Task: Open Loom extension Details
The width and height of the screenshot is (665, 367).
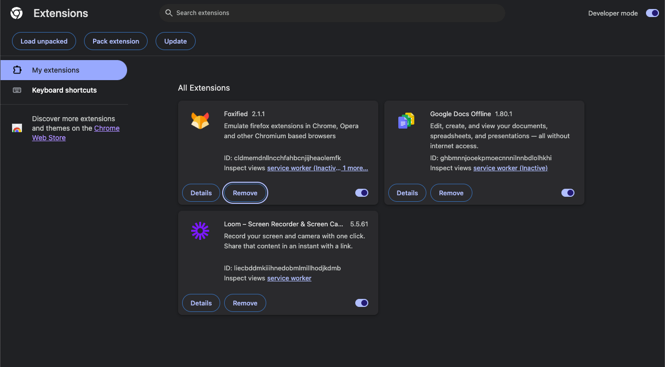Action: pyautogui.click(x=201, y=303)
